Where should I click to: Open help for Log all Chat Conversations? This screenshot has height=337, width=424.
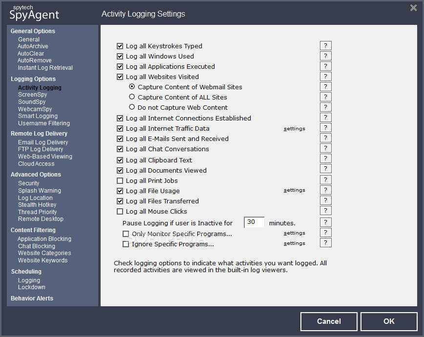pos(325,149)
